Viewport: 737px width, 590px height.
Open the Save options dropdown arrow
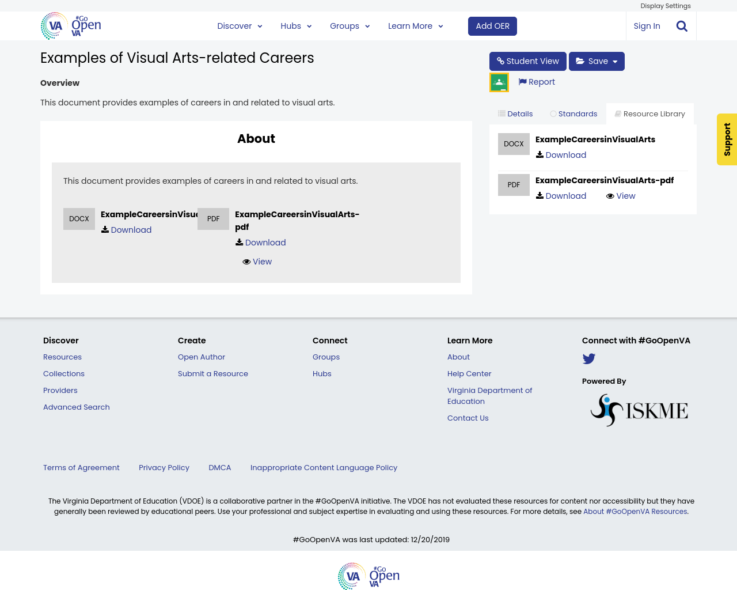[615, 60]
